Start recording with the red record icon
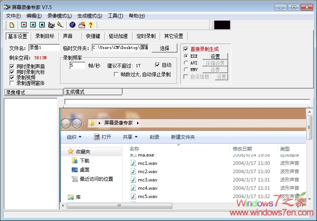Image resolution: width=317 pixels, height=221 pixels. pos(24,25)
